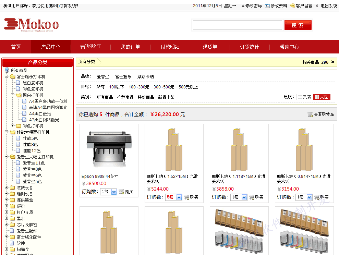Open quantity dropdown for 0.914×15M paper
339x255 pixels.
(x=310, y=197)
